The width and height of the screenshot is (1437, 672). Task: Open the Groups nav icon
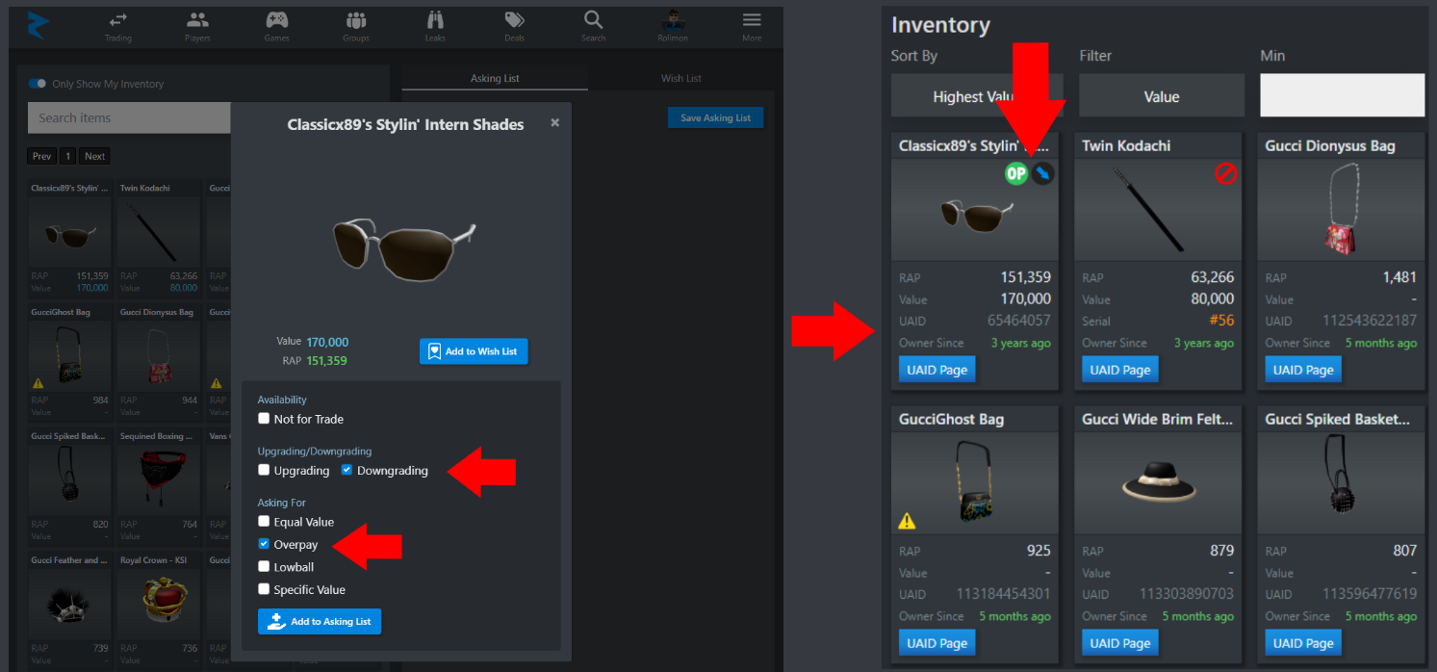(x=356, y=20)
